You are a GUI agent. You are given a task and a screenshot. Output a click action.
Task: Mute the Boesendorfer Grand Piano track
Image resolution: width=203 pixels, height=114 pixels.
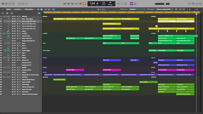point(13,75)
